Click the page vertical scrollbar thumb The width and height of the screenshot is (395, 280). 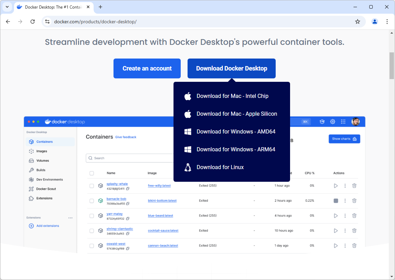click(392, 66)
